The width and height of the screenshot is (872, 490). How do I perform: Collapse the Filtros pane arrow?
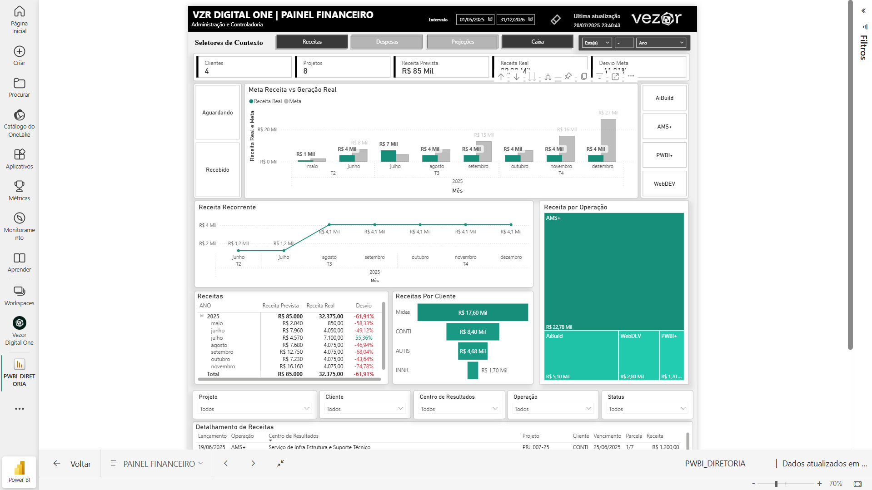point(863,10)
